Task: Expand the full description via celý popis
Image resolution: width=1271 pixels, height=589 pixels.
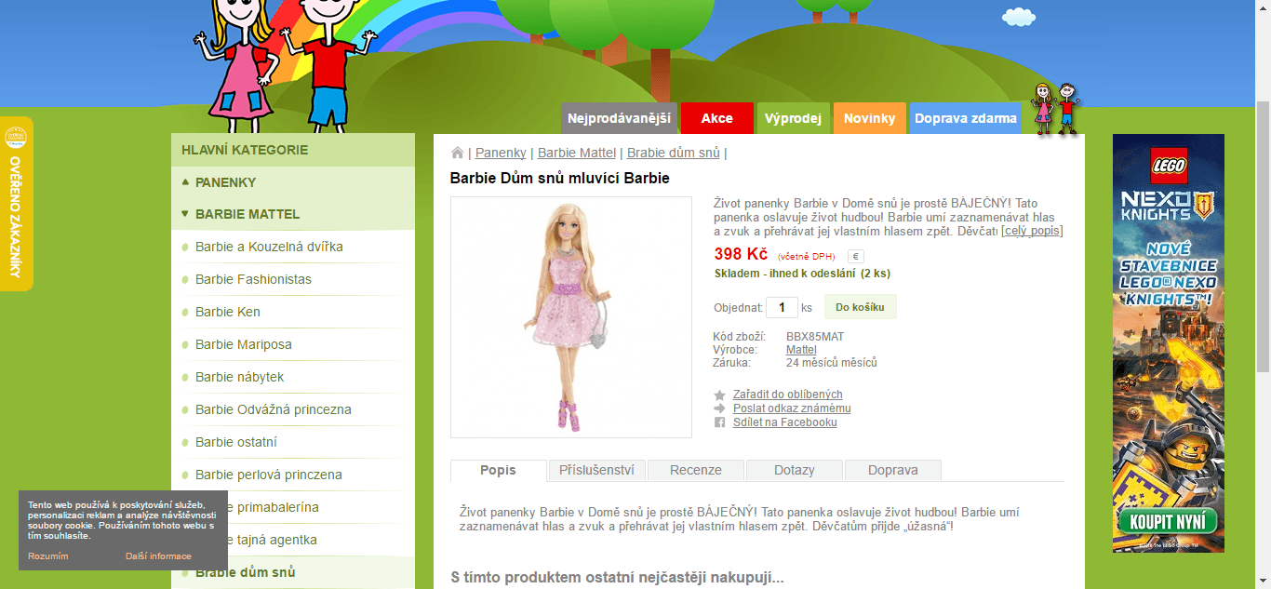Action: tap(1032, 231)
